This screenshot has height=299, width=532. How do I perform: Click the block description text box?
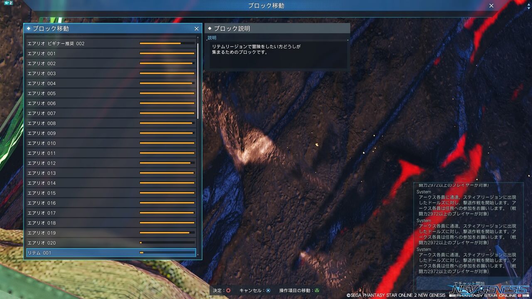(278, 54)
